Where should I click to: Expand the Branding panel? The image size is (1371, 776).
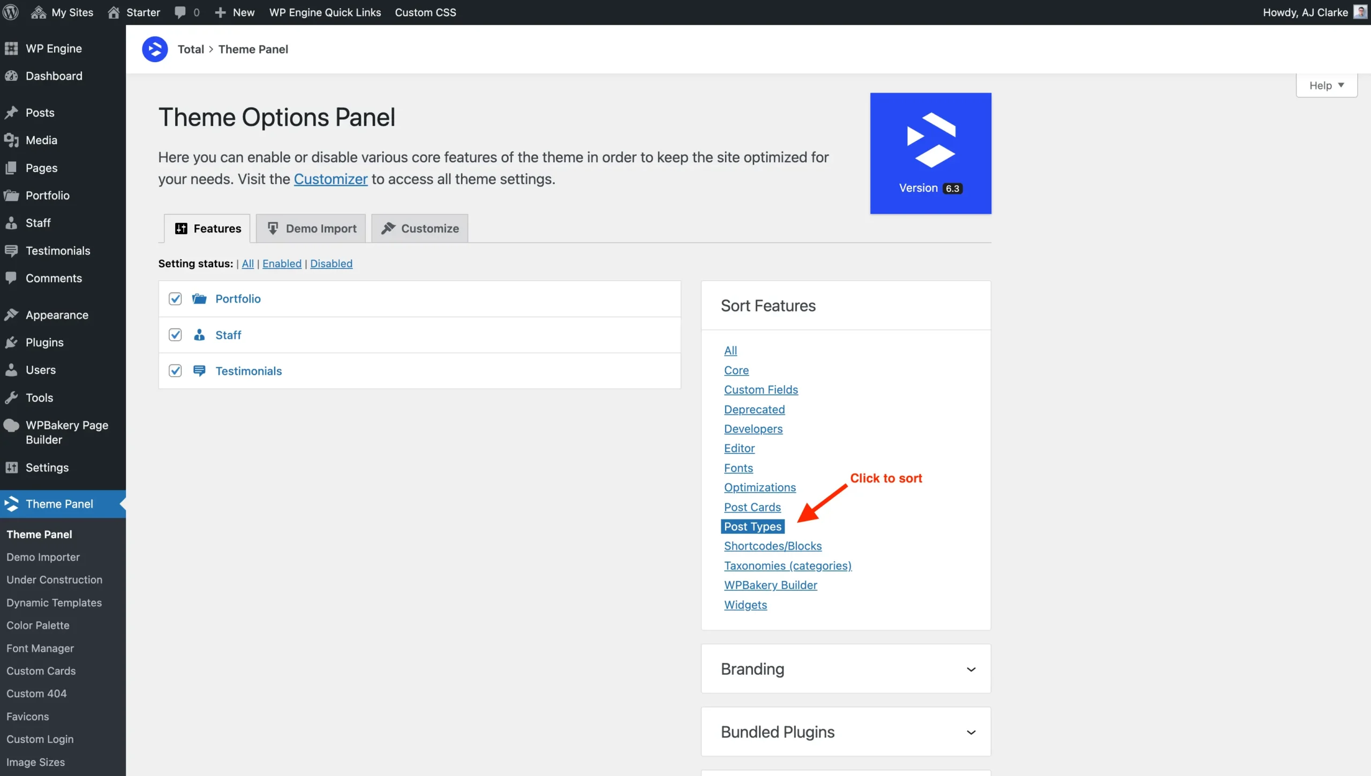coord(846,669)
